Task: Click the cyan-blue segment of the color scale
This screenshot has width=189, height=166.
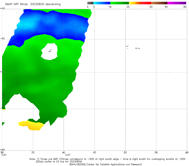Action: click(102, 3)
